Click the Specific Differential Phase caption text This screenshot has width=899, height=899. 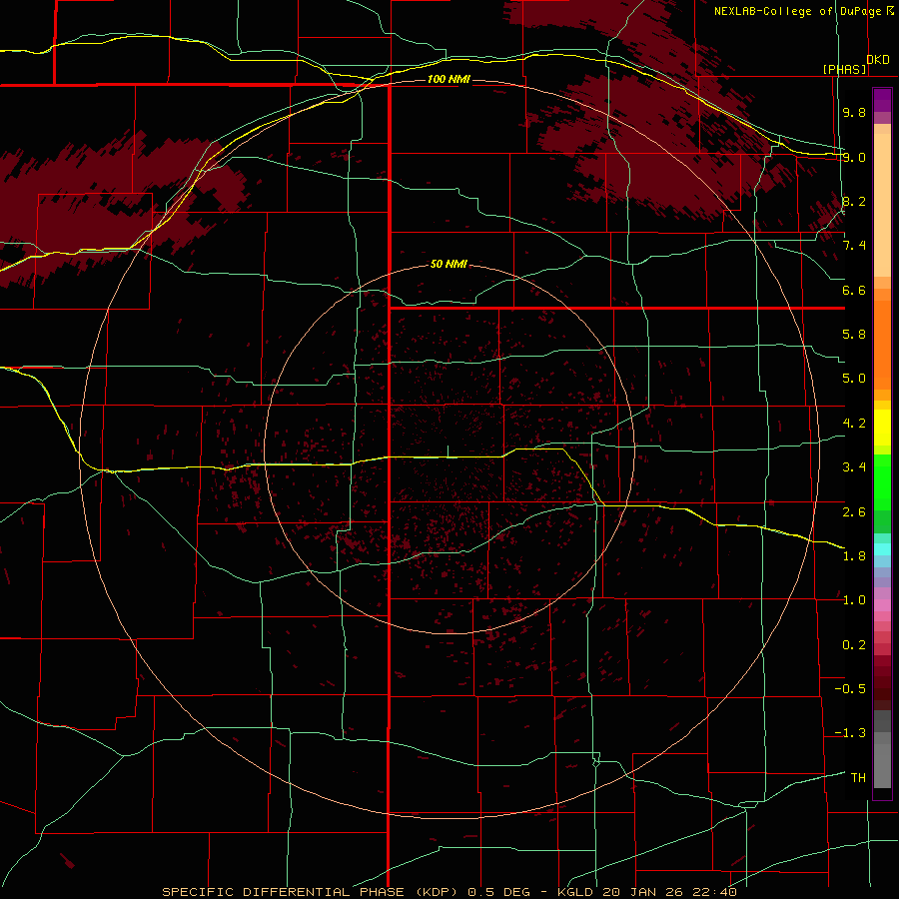[449, 892]
